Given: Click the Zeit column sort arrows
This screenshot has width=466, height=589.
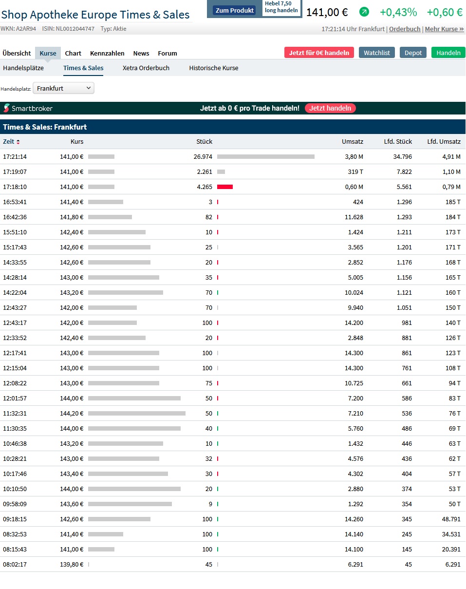Looking at the screenshot, I should point(18,142).
